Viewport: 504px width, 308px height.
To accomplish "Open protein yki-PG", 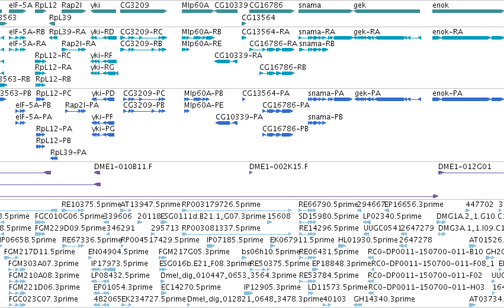I will (103, 129).
